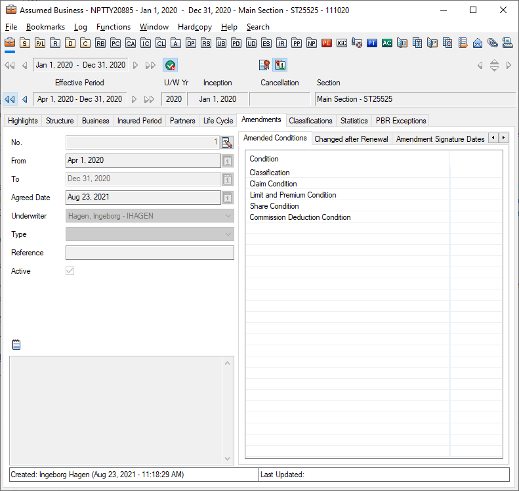
Task: Click into the Reference input field
Action: tap(150, 253)
